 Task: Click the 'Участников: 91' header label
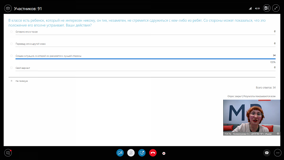coord(28,8)
